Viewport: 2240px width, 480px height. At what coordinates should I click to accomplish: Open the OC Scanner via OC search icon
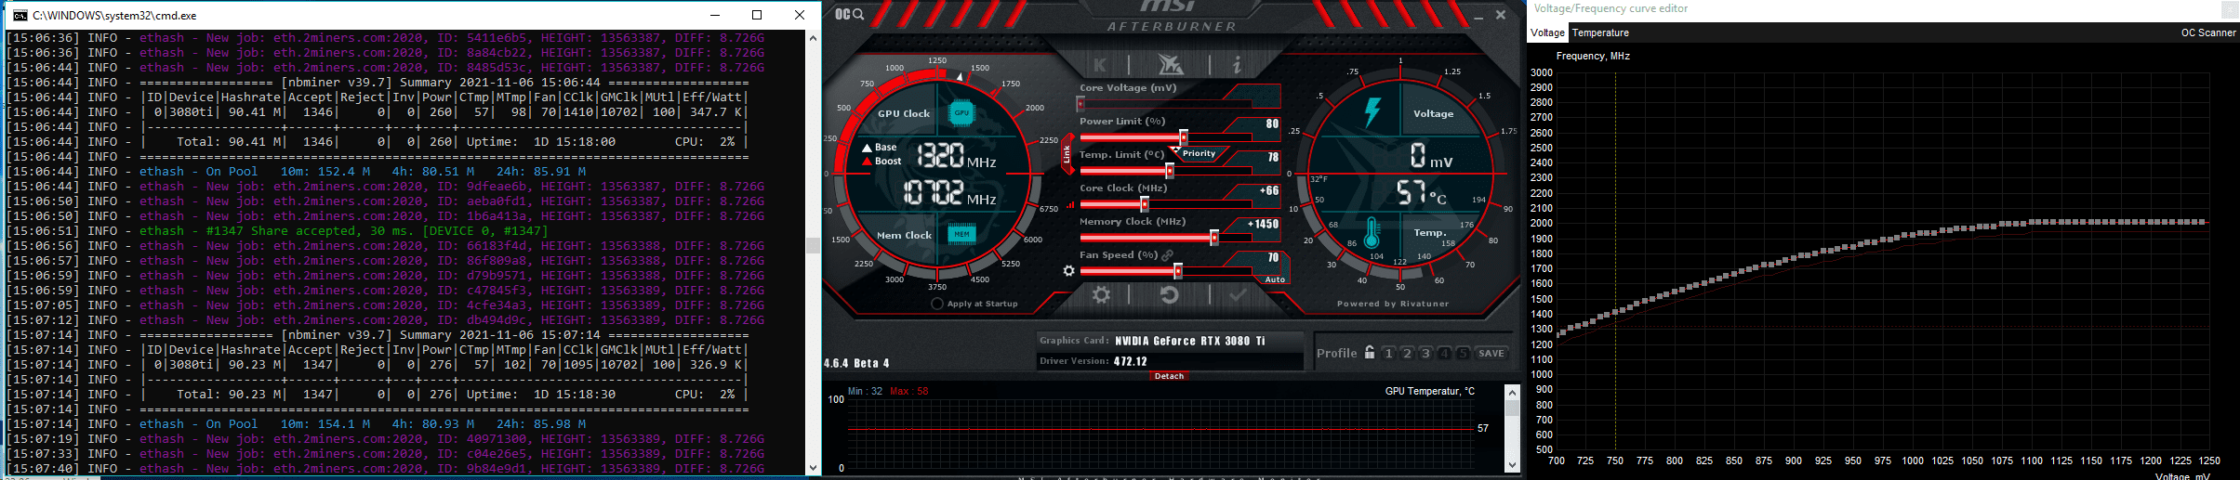pyautogui.click(x=850, y=14)
